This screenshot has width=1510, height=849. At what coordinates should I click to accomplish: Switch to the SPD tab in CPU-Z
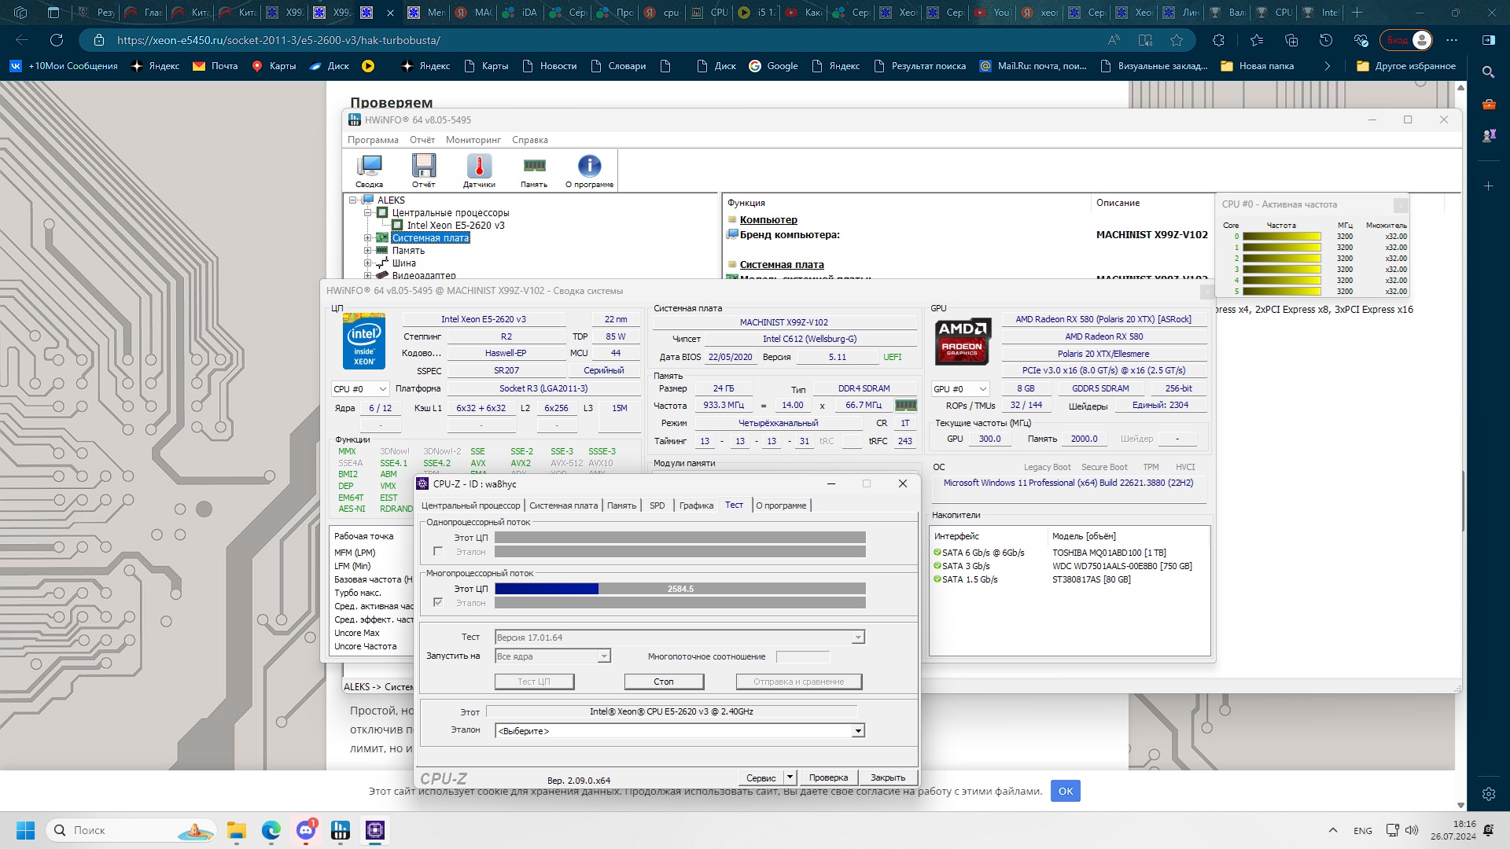coord(657,505)
